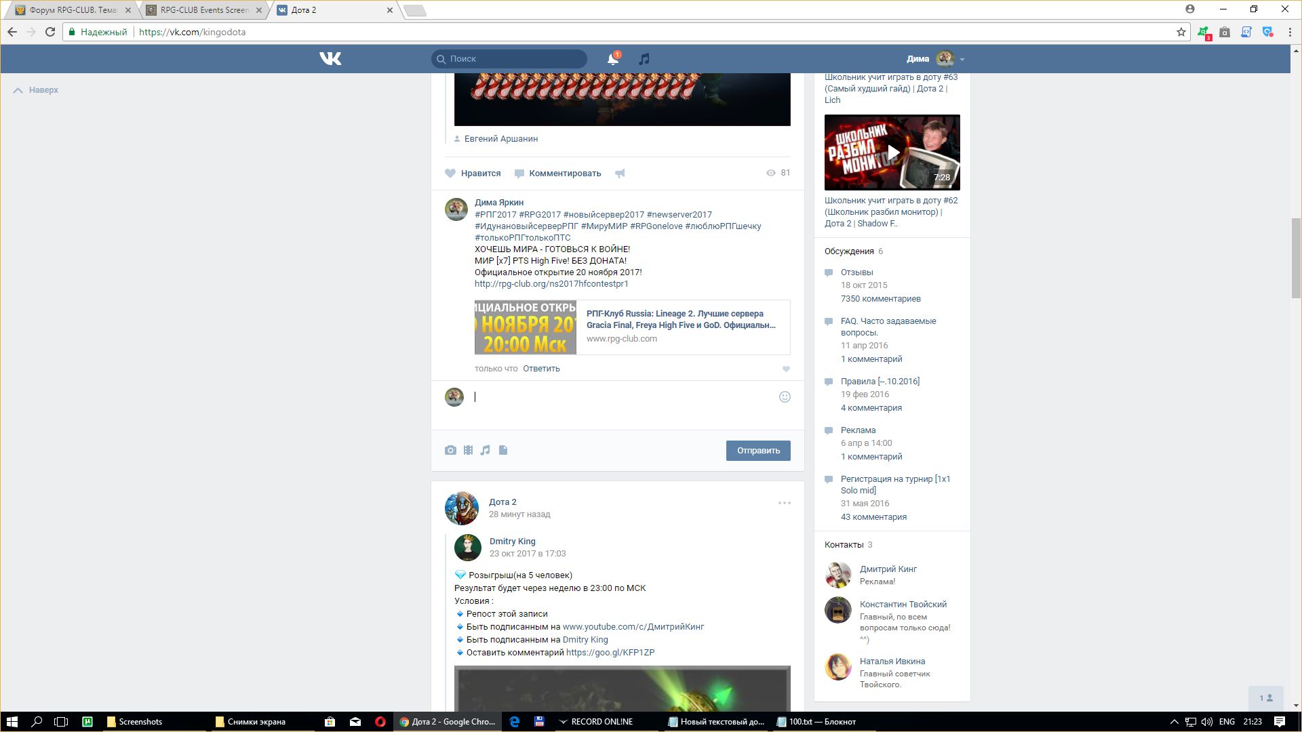Open the Windows Start menu
The image size is (1302, 732).
12,722
